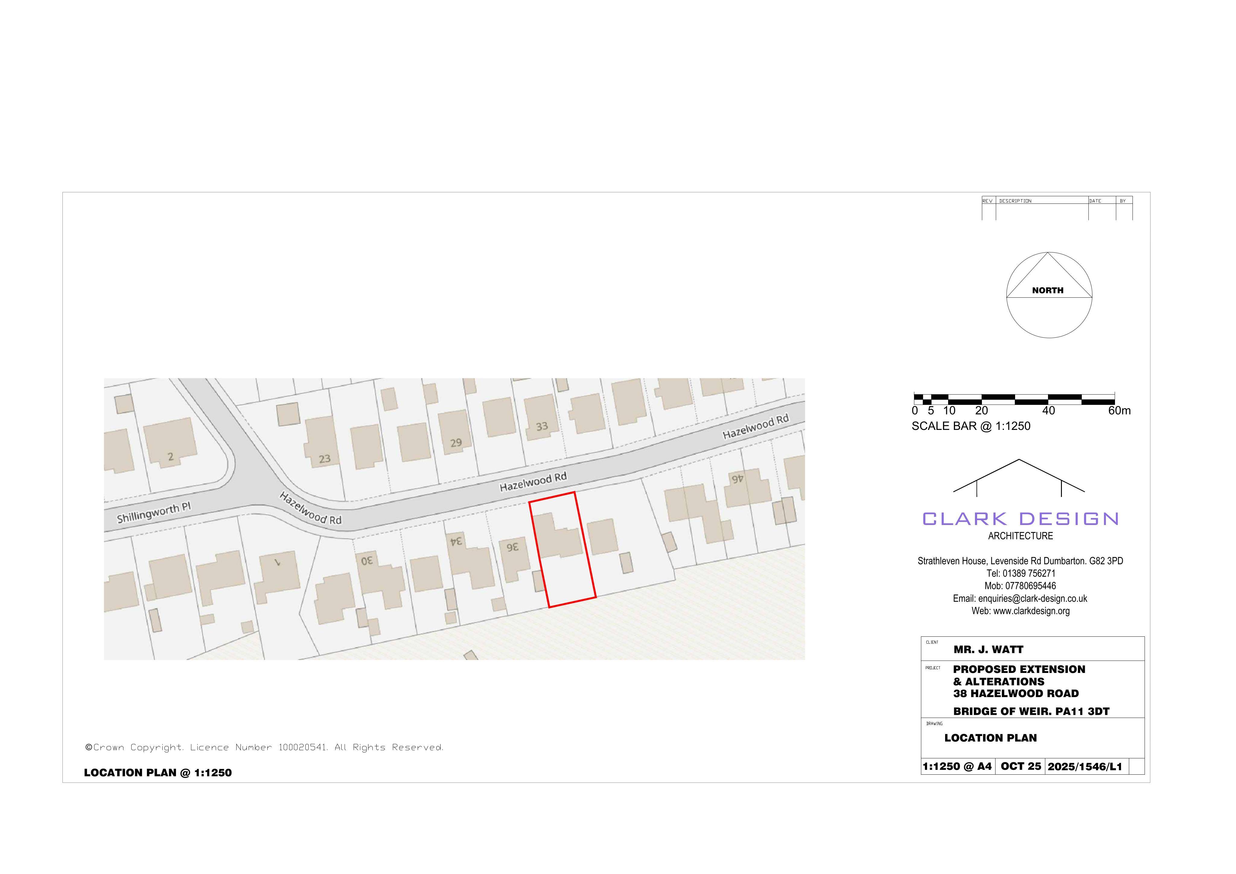Select client name 'MR. J. WATT'
The height and width of the screenshot is (874, 1236).
(988, 649)
